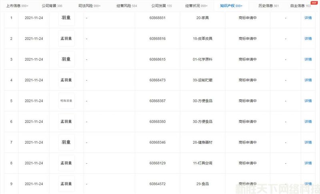View 详情 of the 01-化学原料 trademark

pyautogui.click(x=308, y=59)
